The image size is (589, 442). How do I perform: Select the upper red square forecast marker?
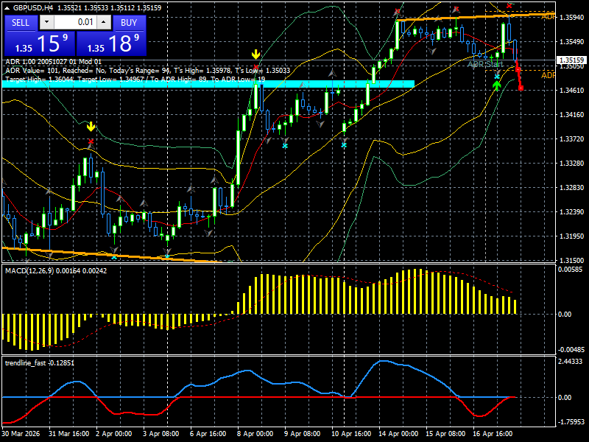[x=518, y=69]
